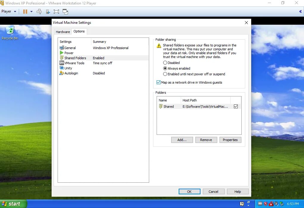This screenshot has height=208, width=304.
Task: Click Send Ctrl+Alt+Del toolbar icon
Action: click(x=39, y=12)
